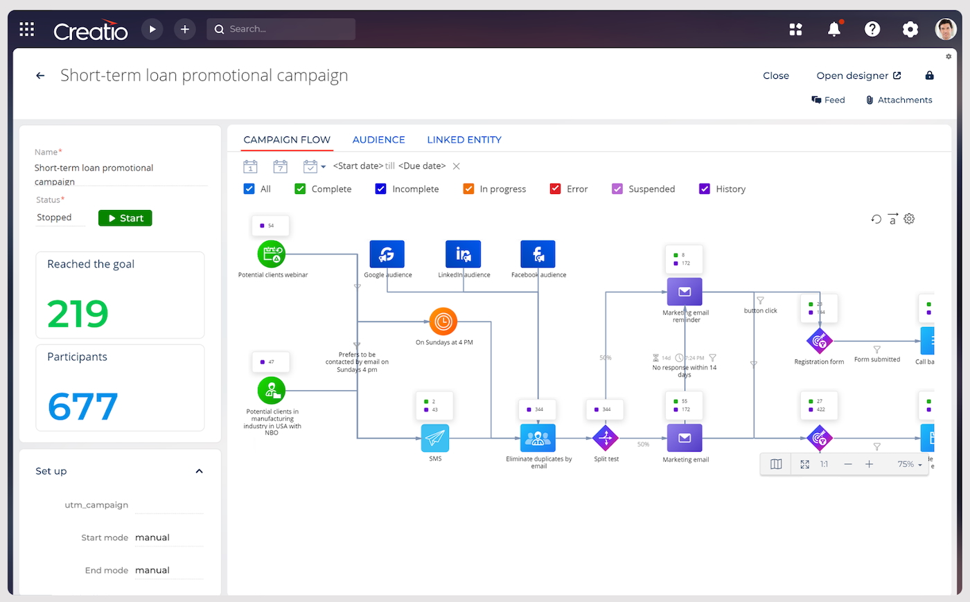Click the diagram refresh icon
Screen dimensions: 970x602
[x=876, y=219]
